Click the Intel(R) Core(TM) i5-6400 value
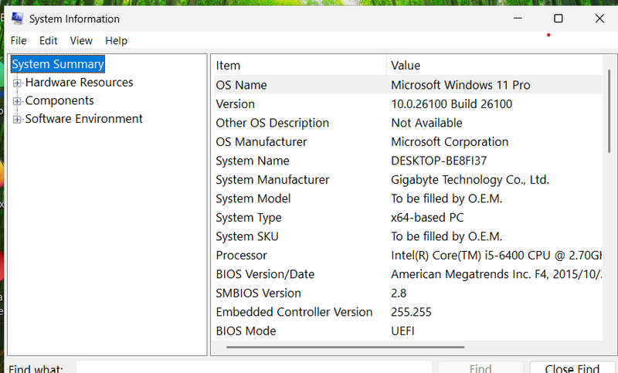Viewport: 618px width, 373px height. 496,256
